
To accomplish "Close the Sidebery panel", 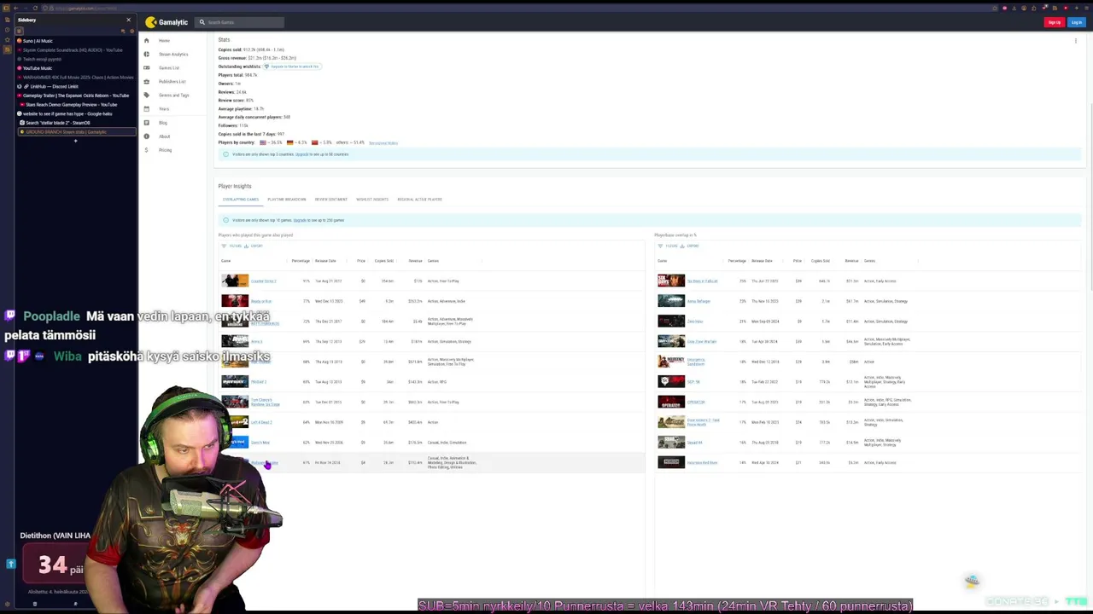I will (x=128, y=20).
